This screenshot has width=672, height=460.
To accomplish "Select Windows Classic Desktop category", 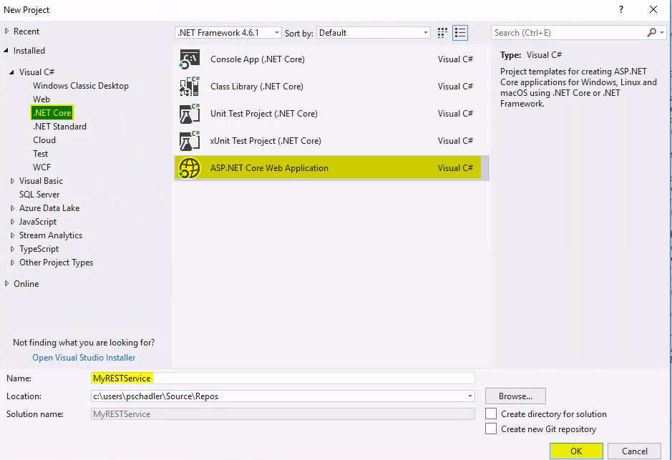I will [x=81, y=86].
